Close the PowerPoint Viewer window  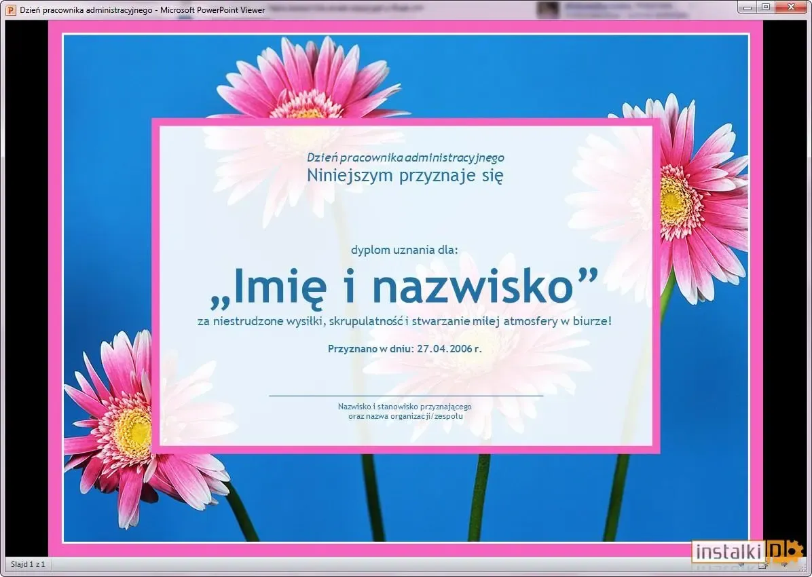click(x=791, y=7)
